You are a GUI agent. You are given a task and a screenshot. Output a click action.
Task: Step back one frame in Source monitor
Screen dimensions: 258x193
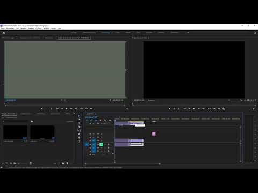coord(62,109)
